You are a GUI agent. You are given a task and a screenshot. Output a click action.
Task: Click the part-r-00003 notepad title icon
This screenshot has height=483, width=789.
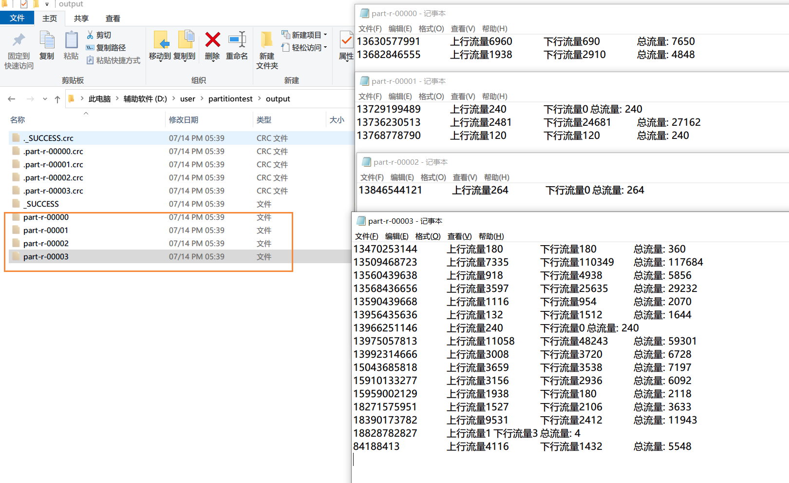pos(361,221)
